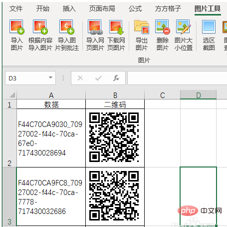Select column A header
The height and width of the screenshot is (227, 227).
51,95
